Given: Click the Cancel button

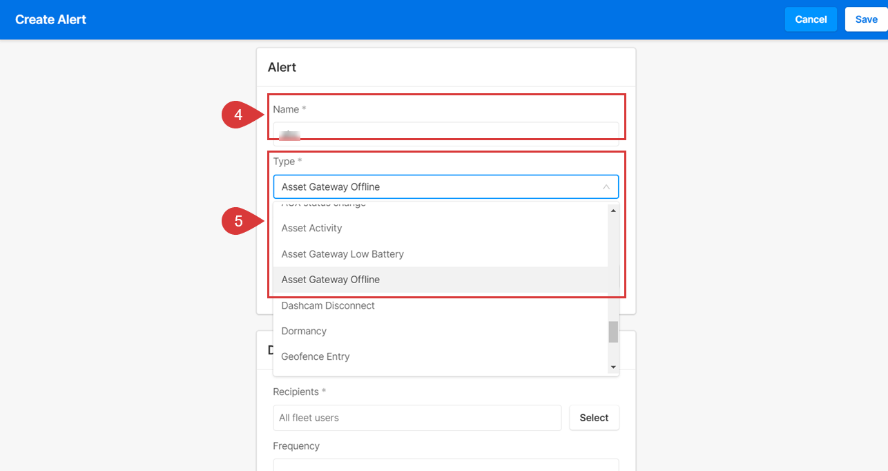Looking at the screenshot, I should click(811, 19).
